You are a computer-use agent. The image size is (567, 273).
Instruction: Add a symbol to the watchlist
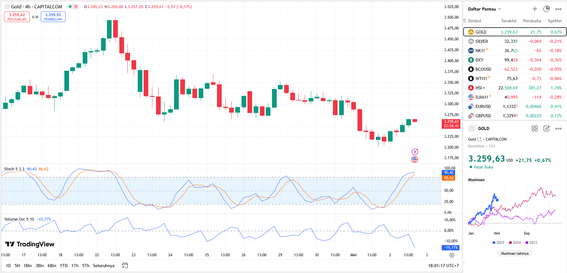pos(535,9)
